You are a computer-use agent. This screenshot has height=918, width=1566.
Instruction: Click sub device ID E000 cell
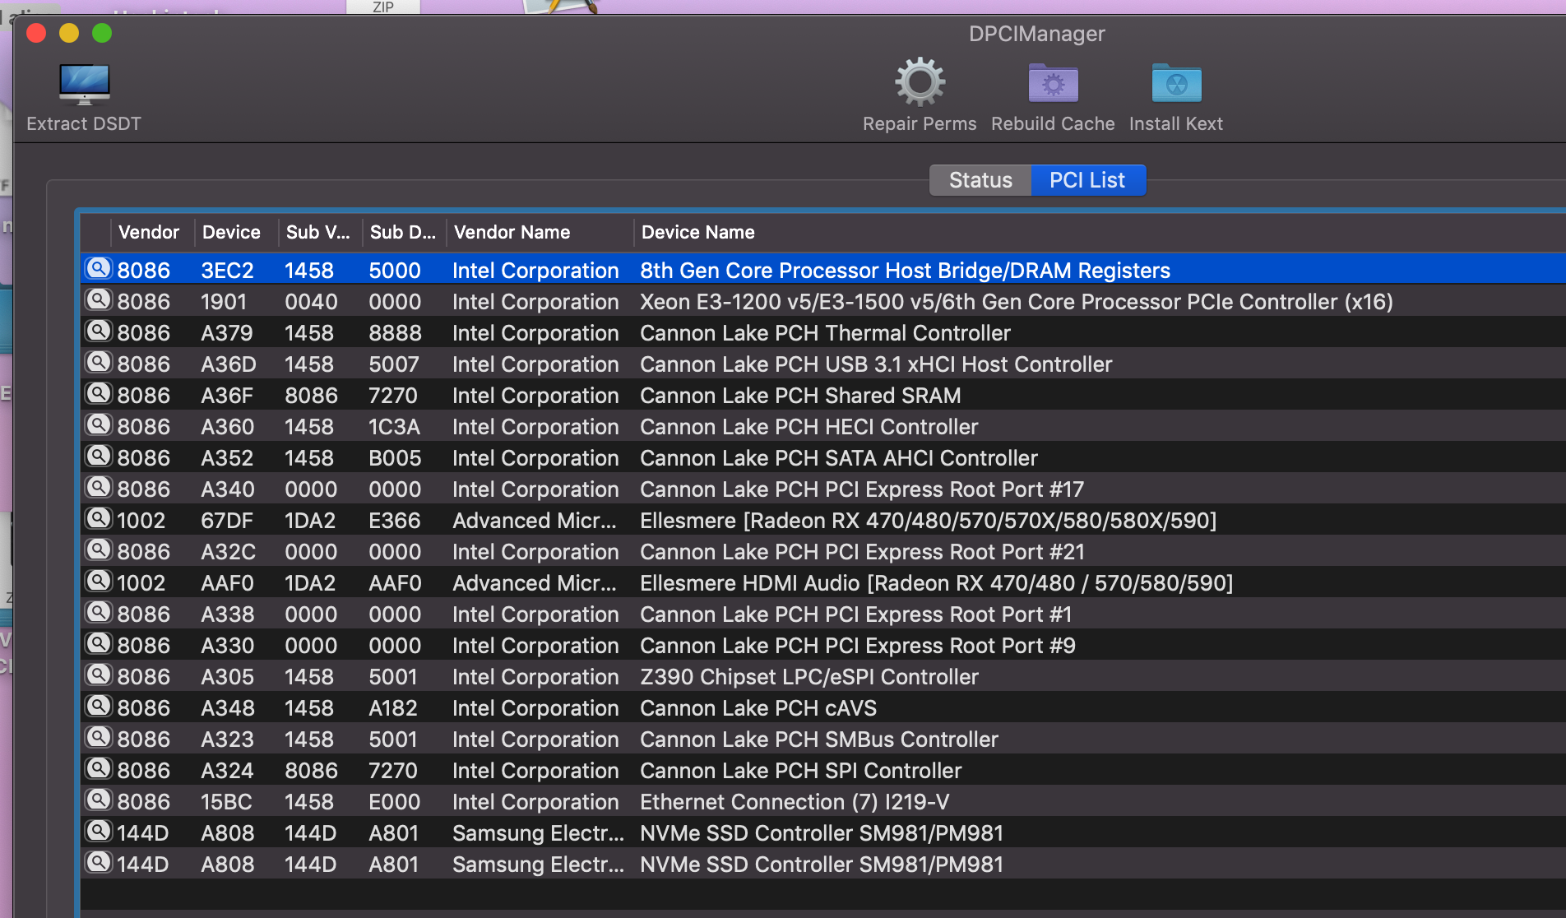395,802
